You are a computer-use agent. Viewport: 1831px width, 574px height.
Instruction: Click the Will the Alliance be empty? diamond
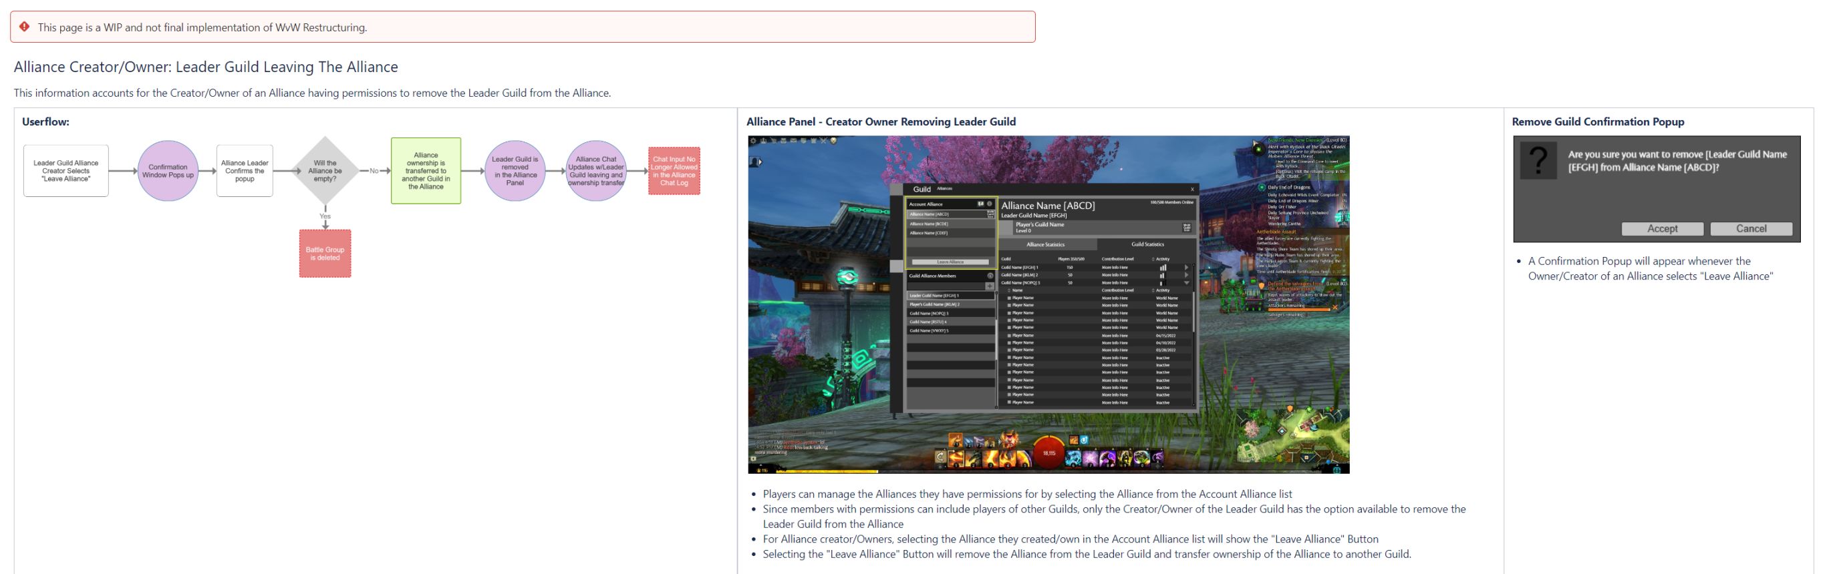coord(325,171)
